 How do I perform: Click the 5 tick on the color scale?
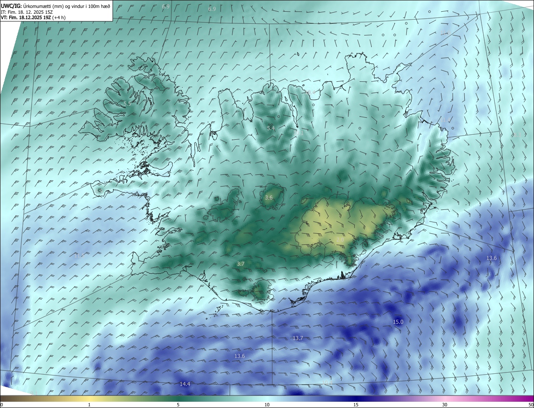(x=178, y=405)
